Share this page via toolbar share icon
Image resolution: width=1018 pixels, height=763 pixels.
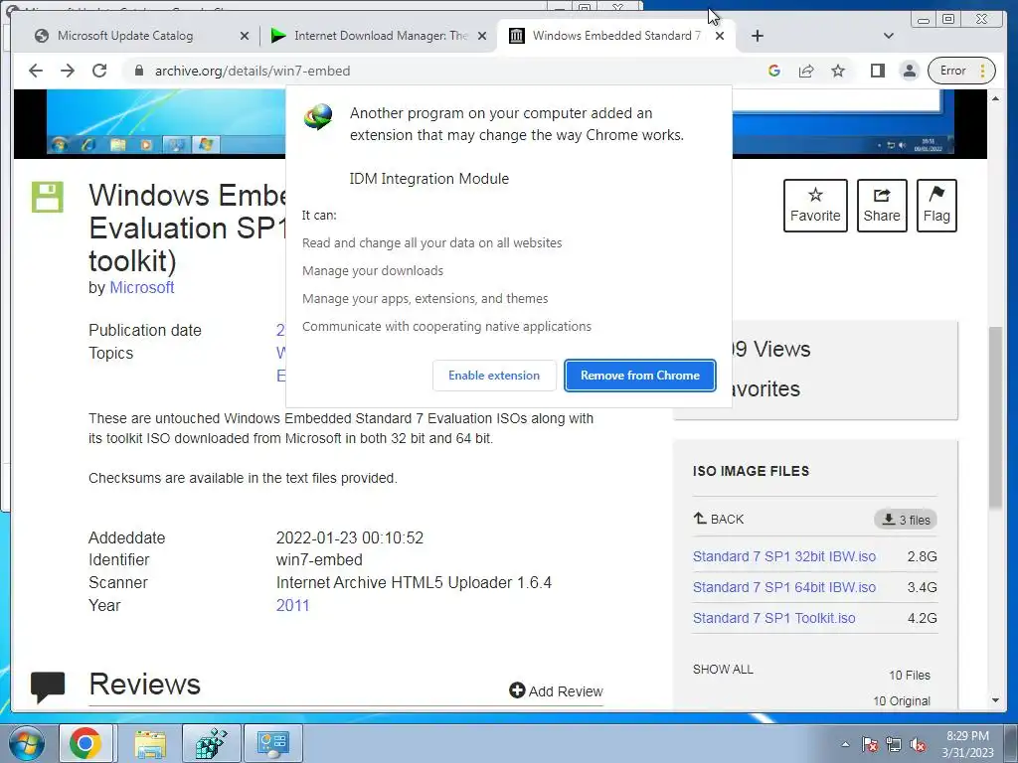806,71
